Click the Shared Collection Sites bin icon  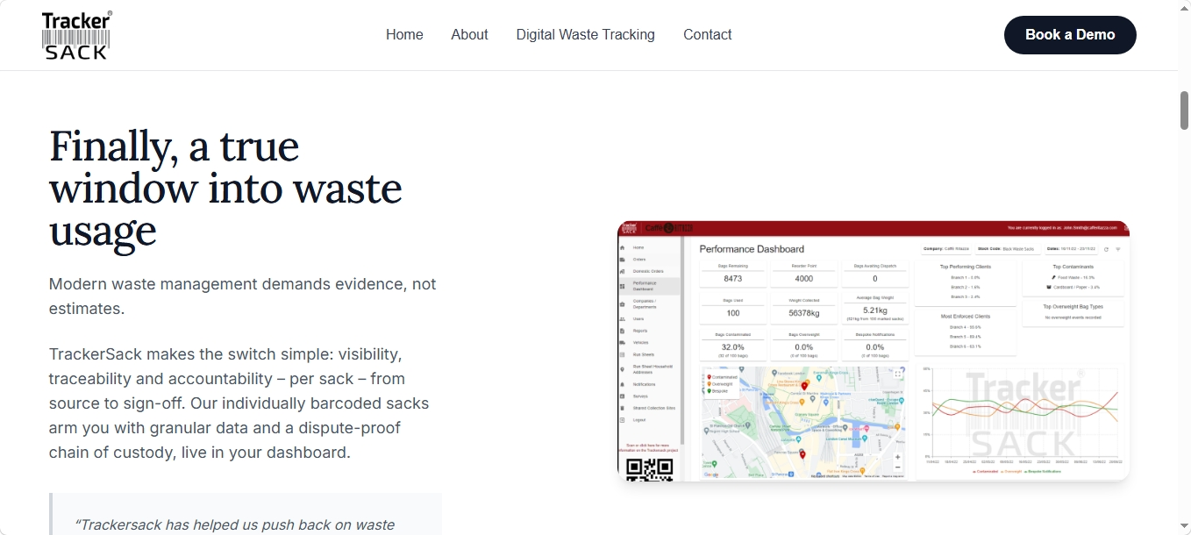point(622,408)
